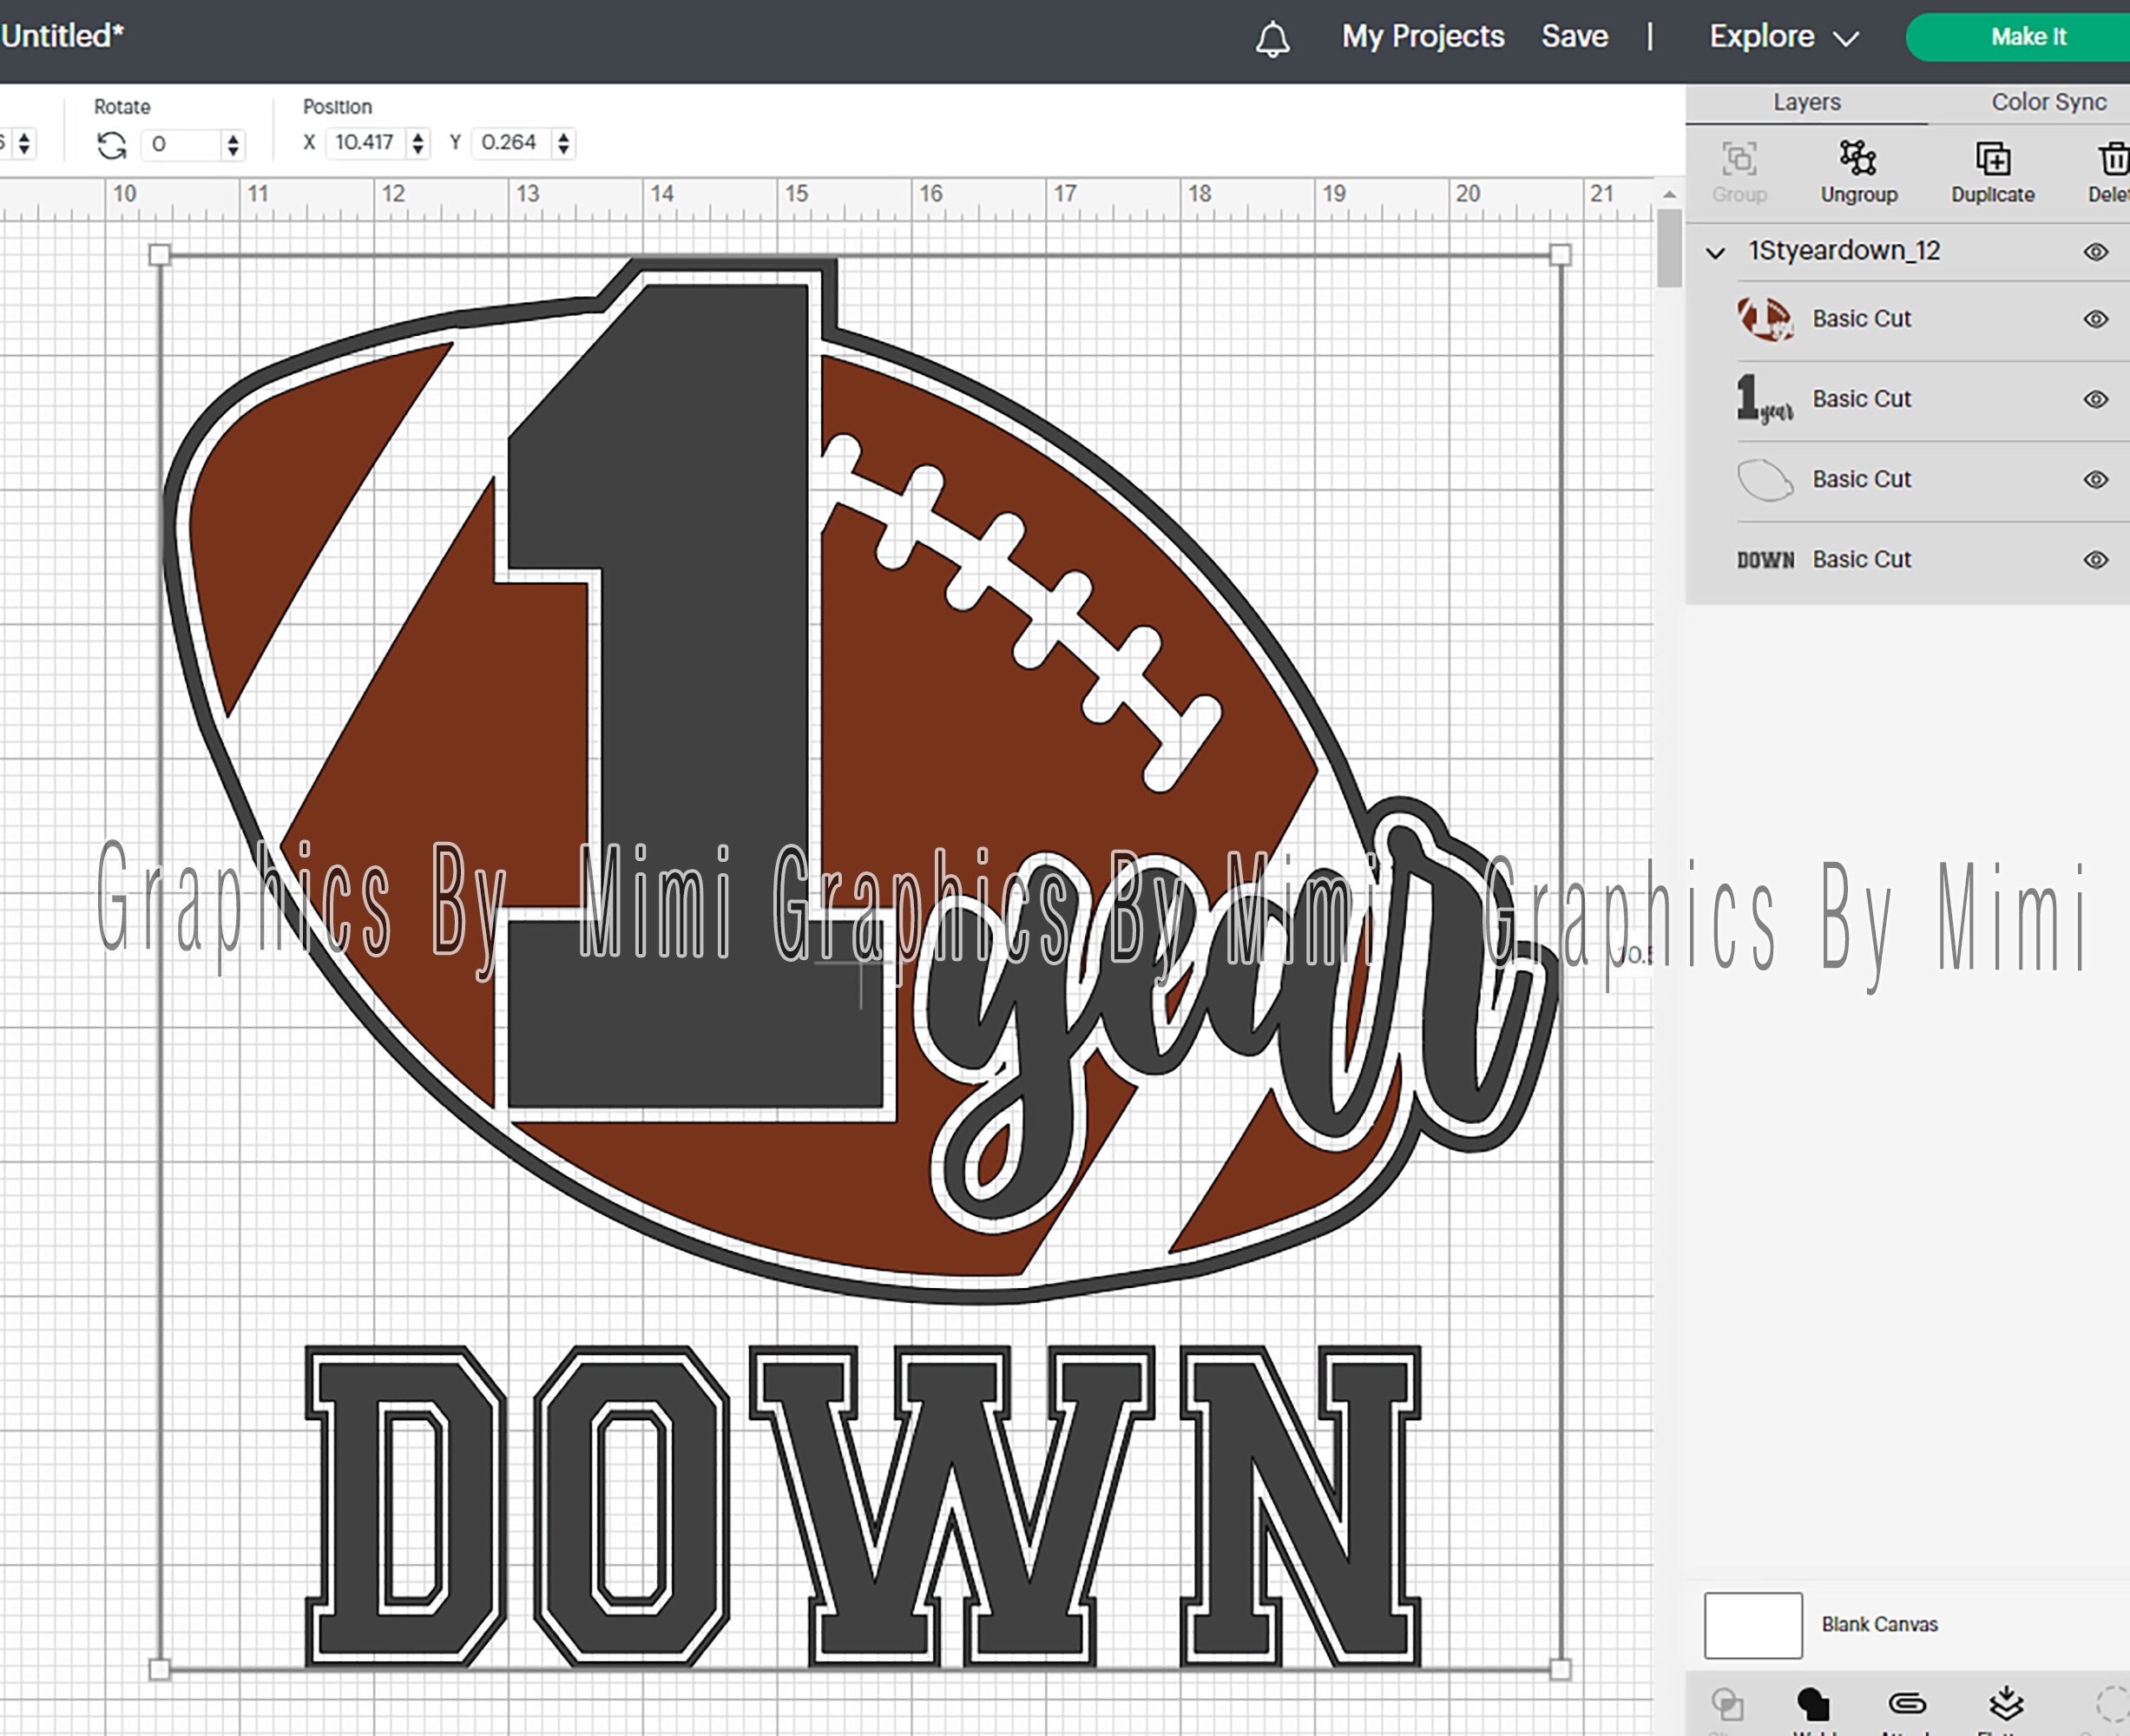
Task: Duplicate the selected layers
Action: point(1993,170)
